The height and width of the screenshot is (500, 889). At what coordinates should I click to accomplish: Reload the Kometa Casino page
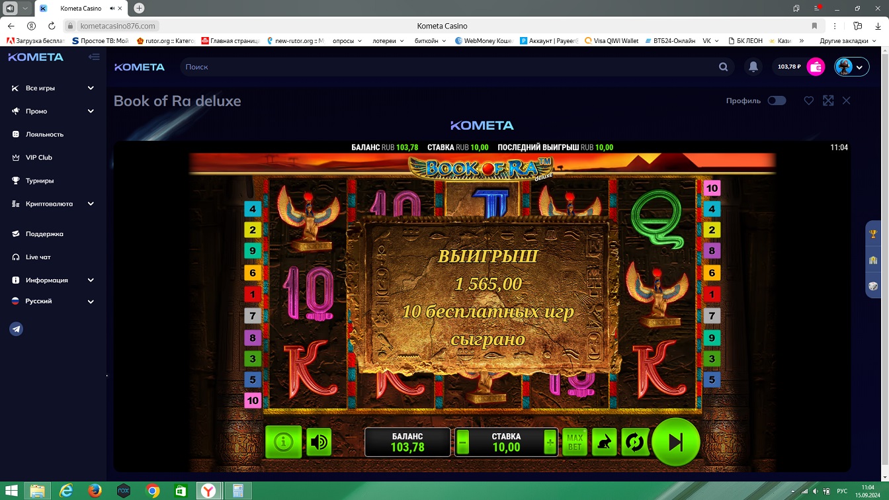click(52, 26)
